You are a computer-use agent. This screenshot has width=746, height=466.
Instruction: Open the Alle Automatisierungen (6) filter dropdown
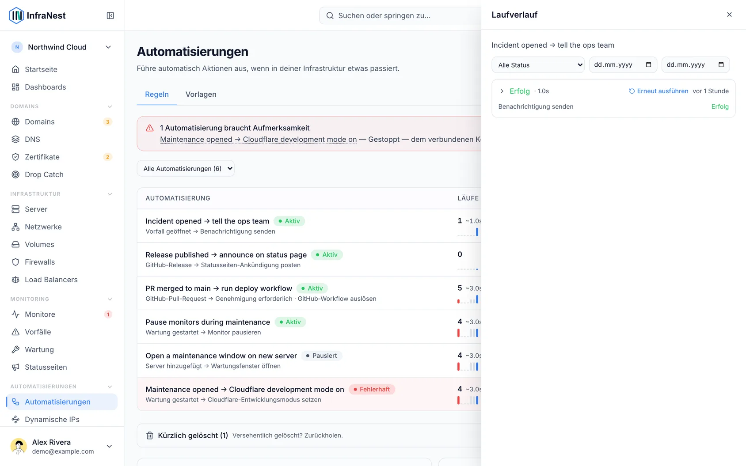[x=186, y=168]
